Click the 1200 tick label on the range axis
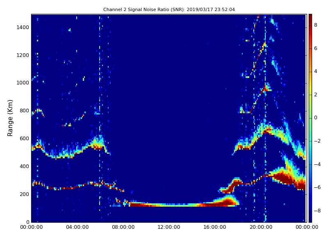 coord(23,55)
